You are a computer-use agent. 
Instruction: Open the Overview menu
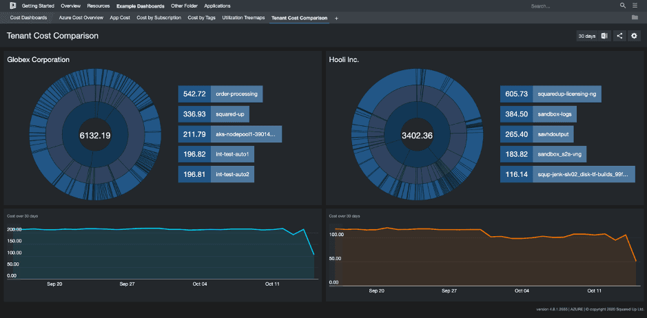[x=70, y=6]
